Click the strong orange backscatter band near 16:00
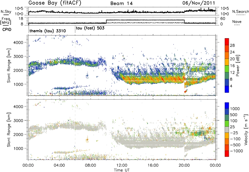The width and height of the screenshot is (249, 172). coord(153,79)
